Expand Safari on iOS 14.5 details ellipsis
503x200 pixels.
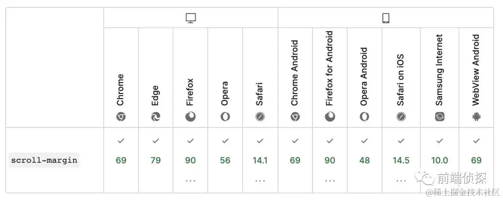[401, 180]
